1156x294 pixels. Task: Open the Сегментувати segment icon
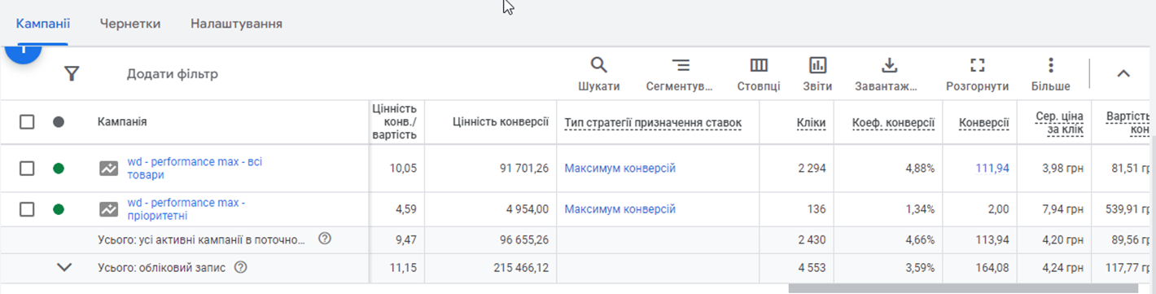pyautogui.click(x=680, y=66)
